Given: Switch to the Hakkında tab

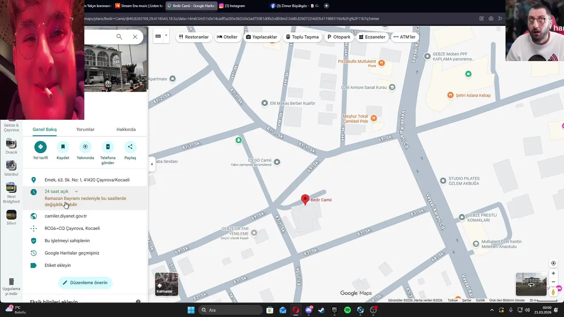Looking at the screenshot, I should point(126,129).
